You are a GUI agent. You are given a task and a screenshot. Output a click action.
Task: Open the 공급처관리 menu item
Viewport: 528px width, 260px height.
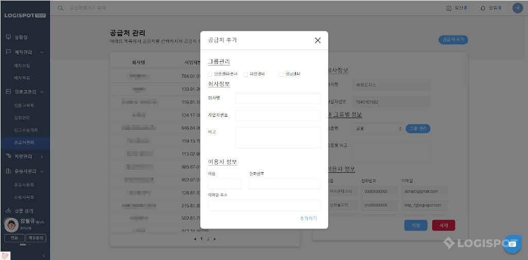click(24, 142)
